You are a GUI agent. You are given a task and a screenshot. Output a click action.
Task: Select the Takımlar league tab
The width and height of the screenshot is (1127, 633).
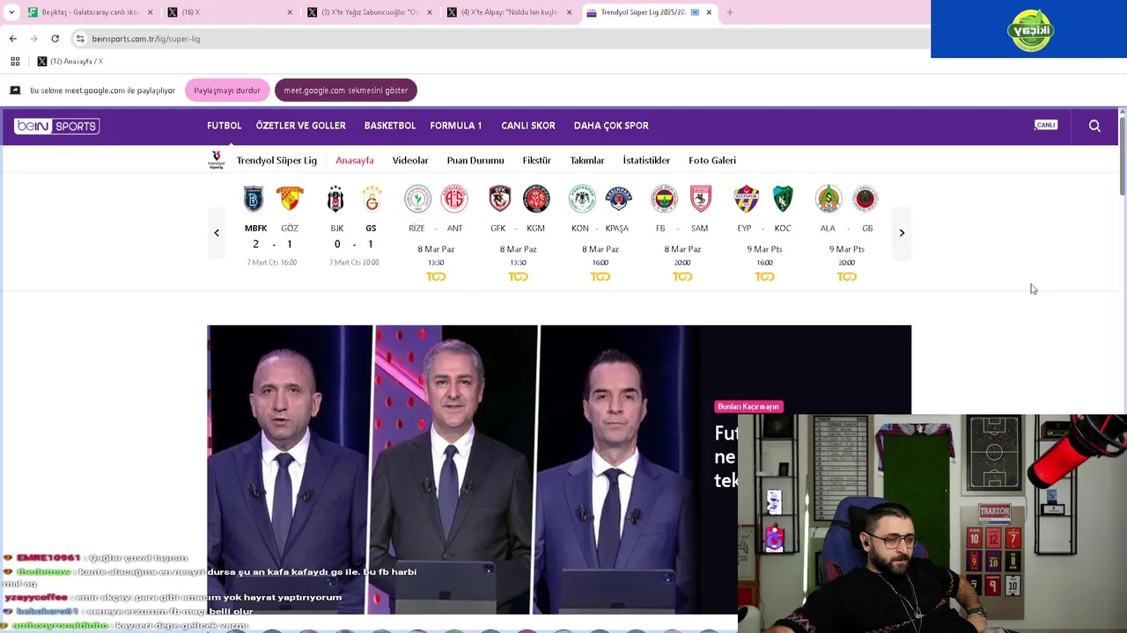(x=587, y=160)
